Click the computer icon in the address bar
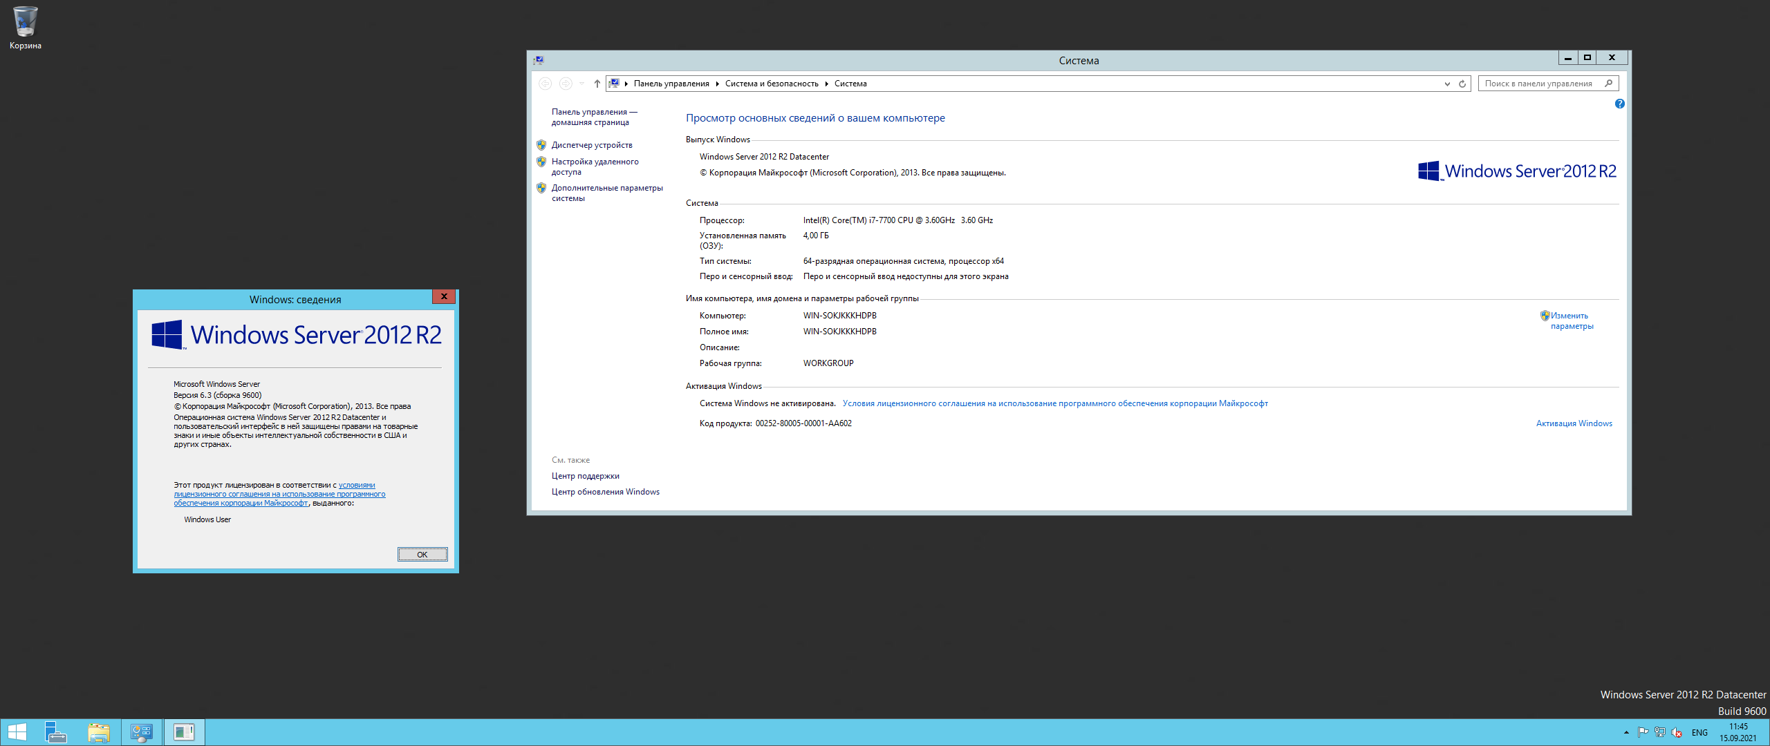1770x746 pixels. tap(614, 84)
